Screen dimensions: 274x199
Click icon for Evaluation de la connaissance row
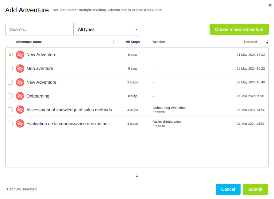point(20,124)
